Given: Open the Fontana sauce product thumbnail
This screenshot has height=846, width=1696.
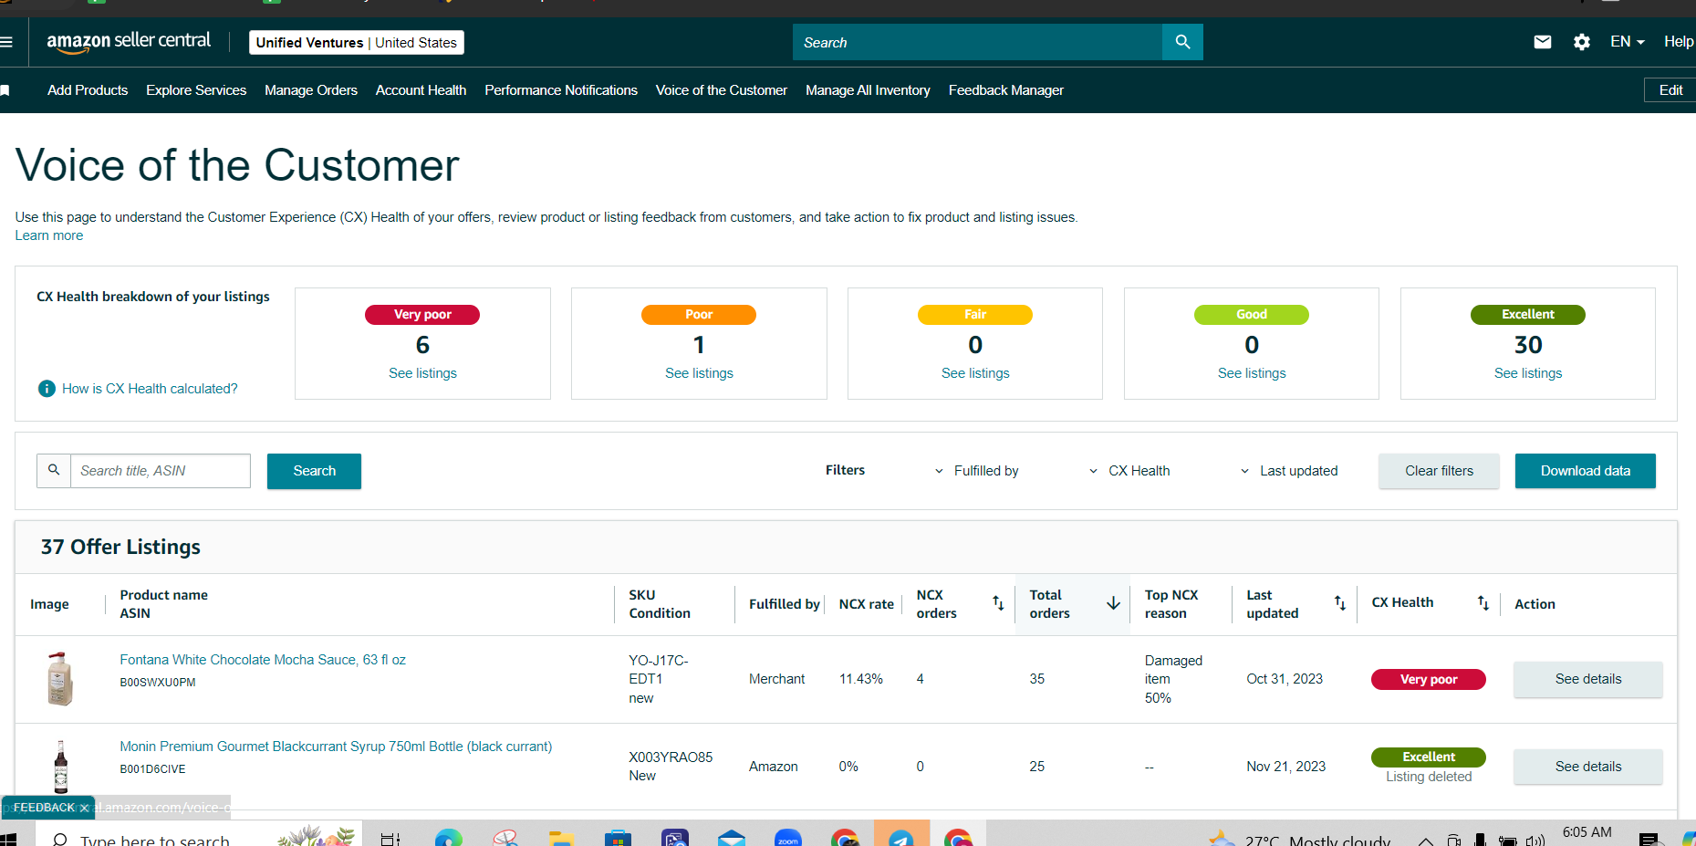Looking at the screenshot, I should 60,678.
